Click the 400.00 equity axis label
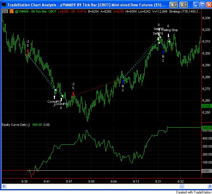 [207, 138]
